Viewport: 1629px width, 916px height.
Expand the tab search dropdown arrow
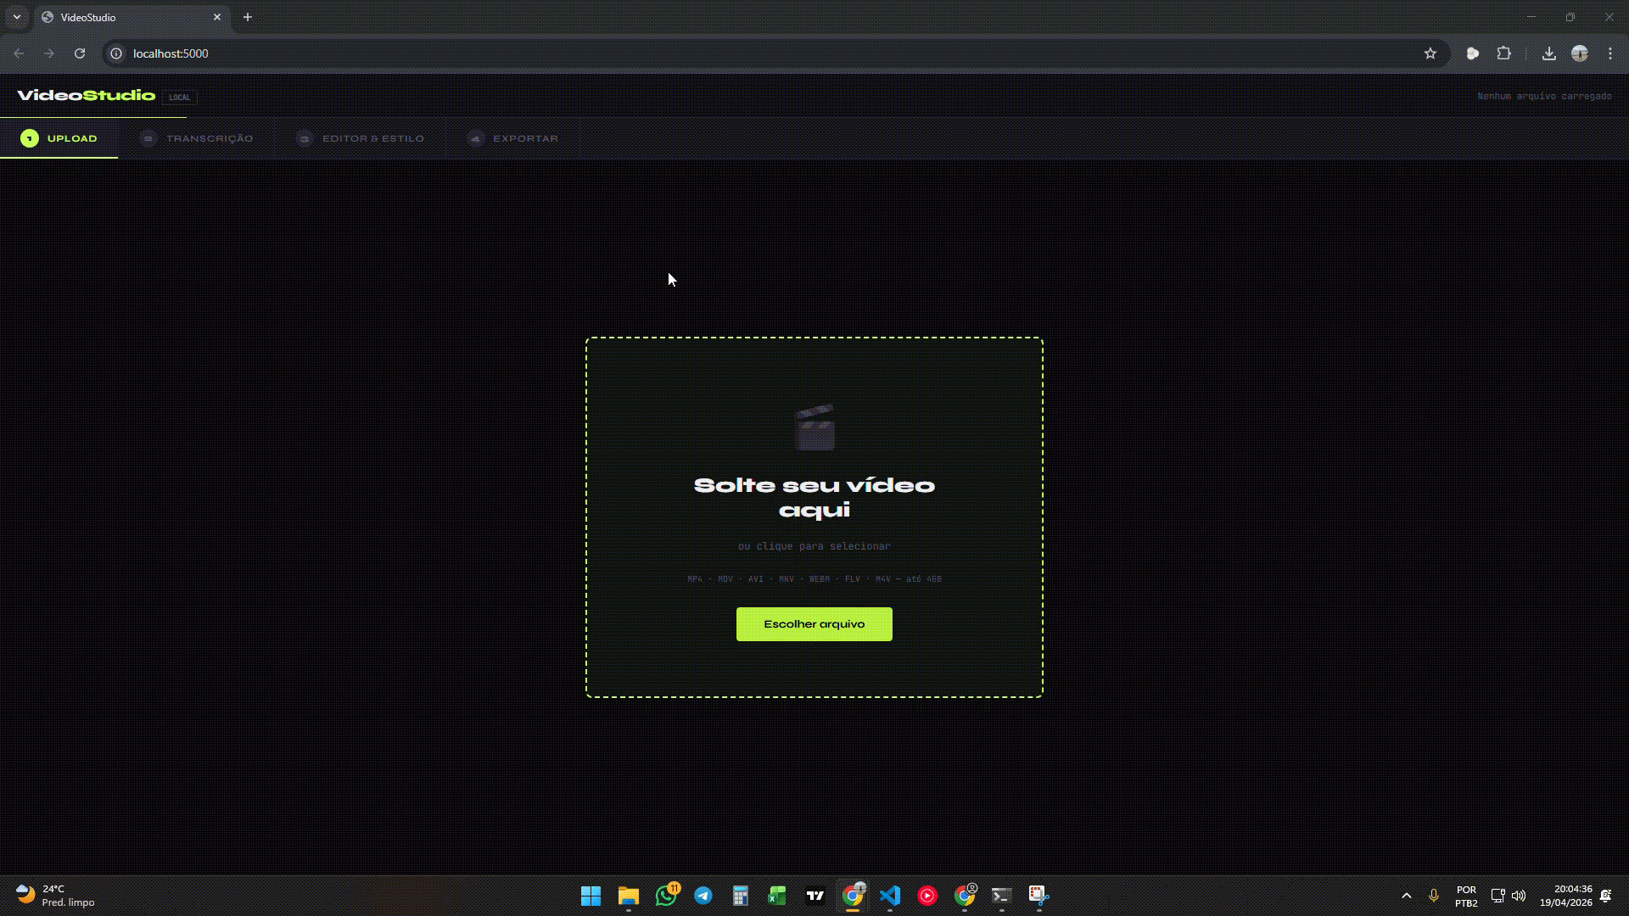coord(17,17)
